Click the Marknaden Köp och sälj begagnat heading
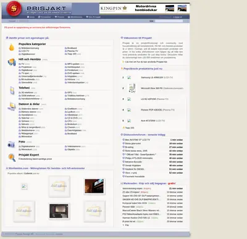The image size is (247, 239). click(x=149, y=183)
